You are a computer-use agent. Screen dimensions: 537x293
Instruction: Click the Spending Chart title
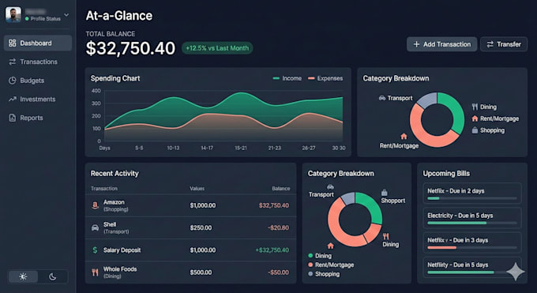(115, 78)
